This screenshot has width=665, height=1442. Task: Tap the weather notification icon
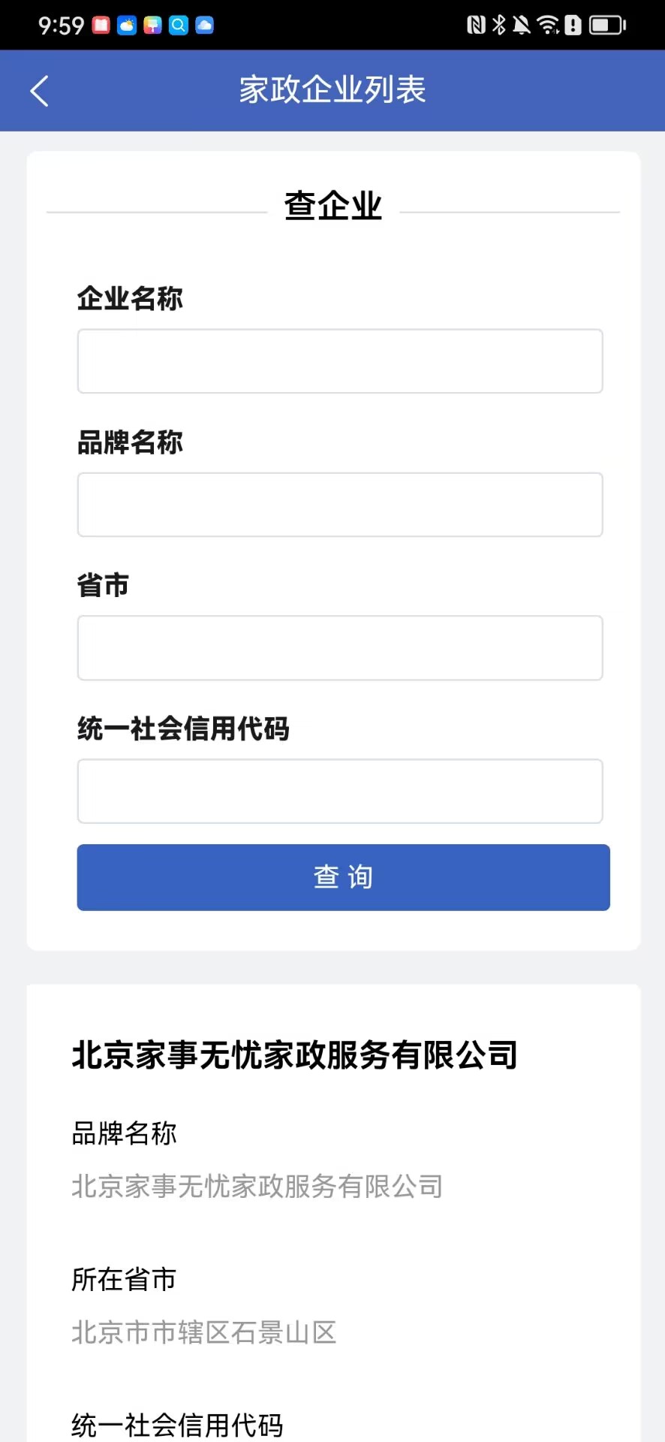(x=127, y=26)
